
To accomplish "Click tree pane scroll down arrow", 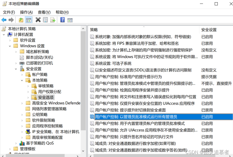I will [x=83, y=151].
